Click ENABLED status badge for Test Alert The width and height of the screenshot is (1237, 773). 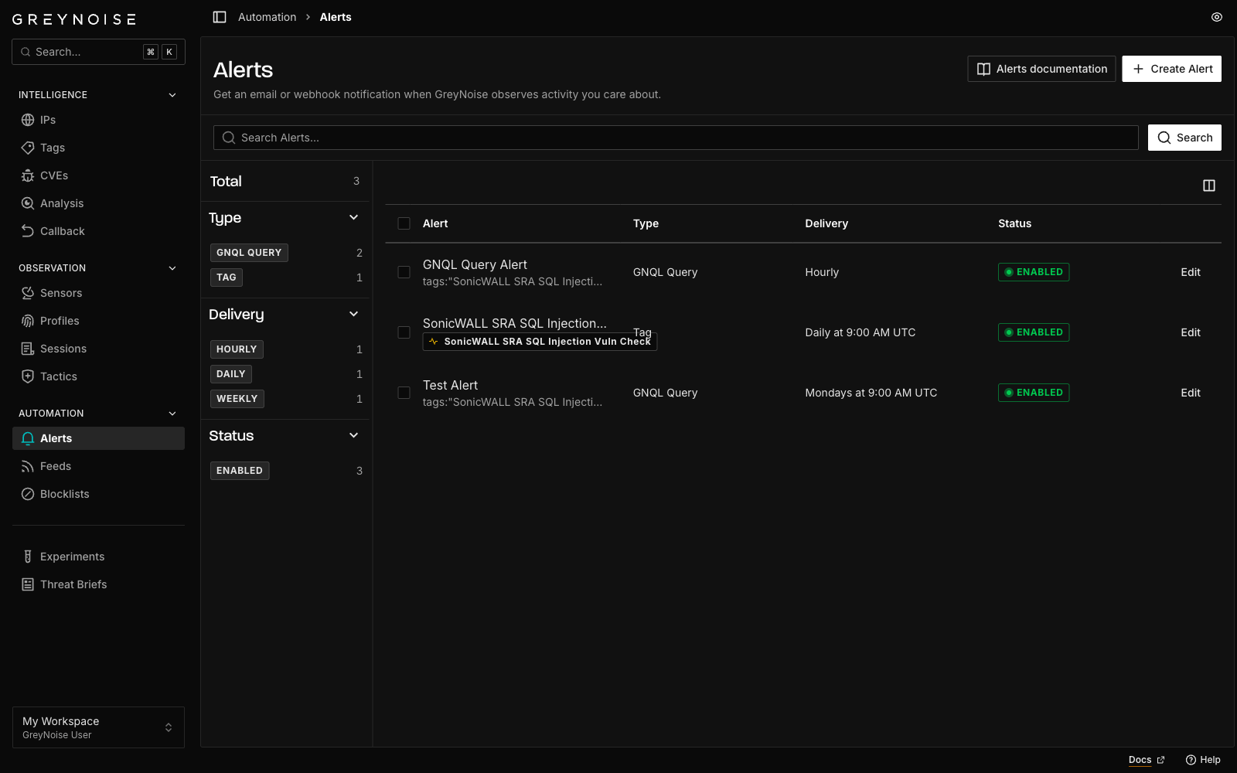coord(1034,393)
